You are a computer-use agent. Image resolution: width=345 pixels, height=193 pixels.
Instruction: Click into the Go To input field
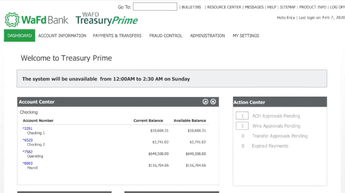click(155, 7)
